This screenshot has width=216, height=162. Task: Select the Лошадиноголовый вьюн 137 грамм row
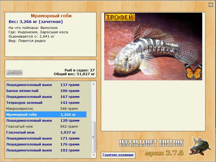46,85
